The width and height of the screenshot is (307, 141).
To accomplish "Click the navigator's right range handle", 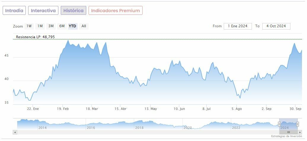I will (x=298, y=124).
